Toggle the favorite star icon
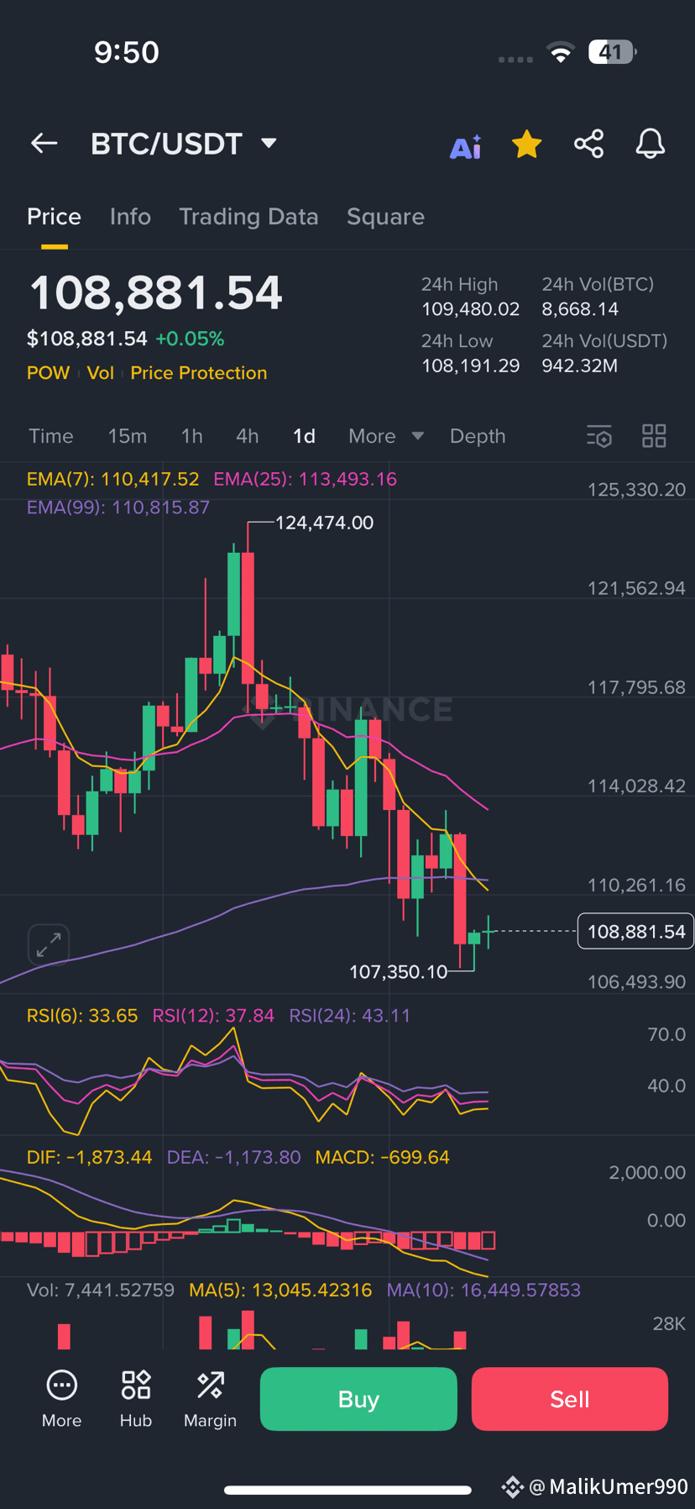 [x=527, y=145]
